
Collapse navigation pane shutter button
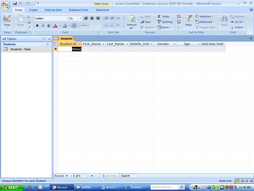point(49,39)
